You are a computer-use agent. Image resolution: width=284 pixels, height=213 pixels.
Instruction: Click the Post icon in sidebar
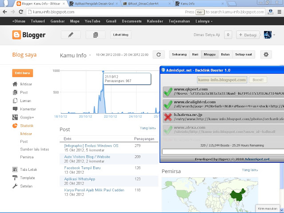(x=15, y=92)
